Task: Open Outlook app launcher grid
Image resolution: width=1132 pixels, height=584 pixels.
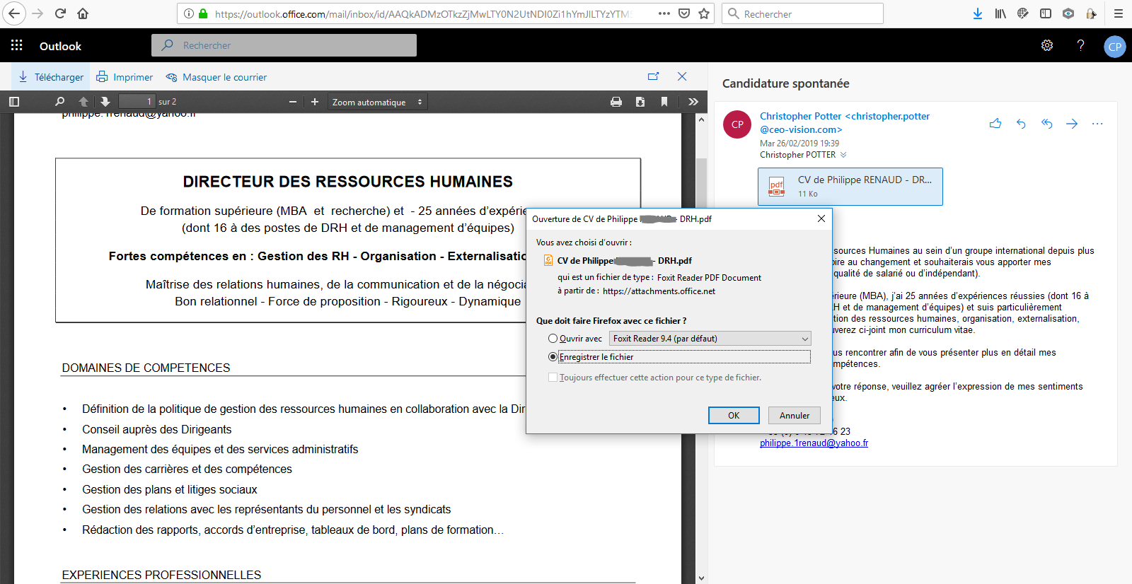Action: [17, 45]
